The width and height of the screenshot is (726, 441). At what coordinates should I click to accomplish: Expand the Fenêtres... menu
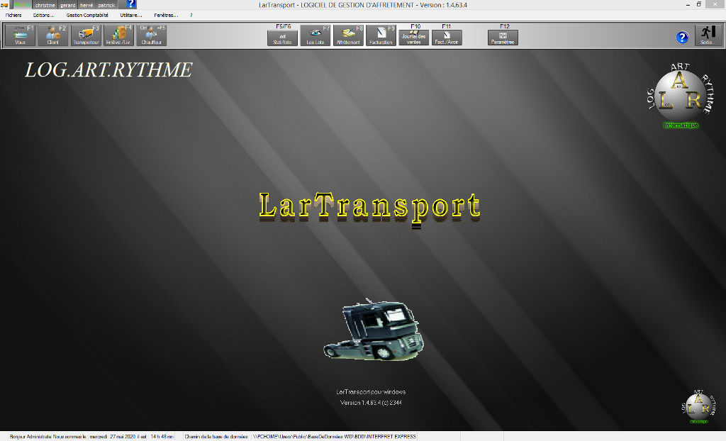tap(166, 15)
